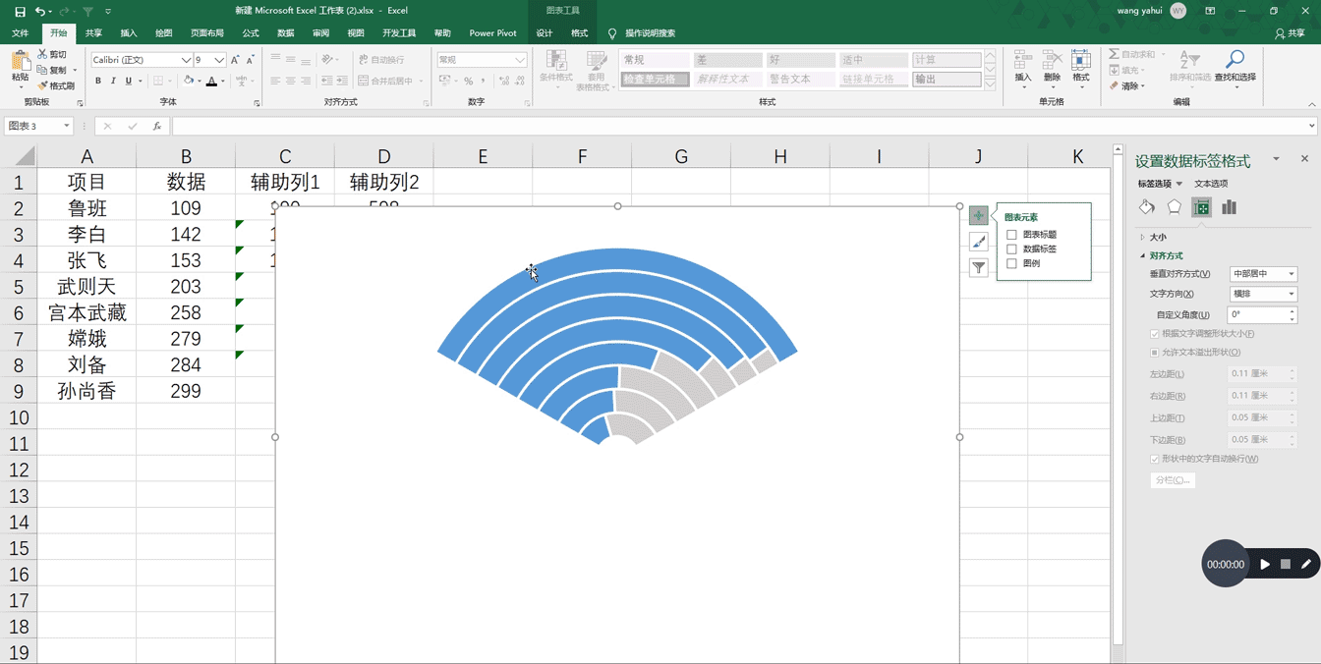The width and height of the screenshot is (1321, 664).
Task: Select the Label Options bar chart pane icon
Action: pyautogui.click(x=1229, y=207)
